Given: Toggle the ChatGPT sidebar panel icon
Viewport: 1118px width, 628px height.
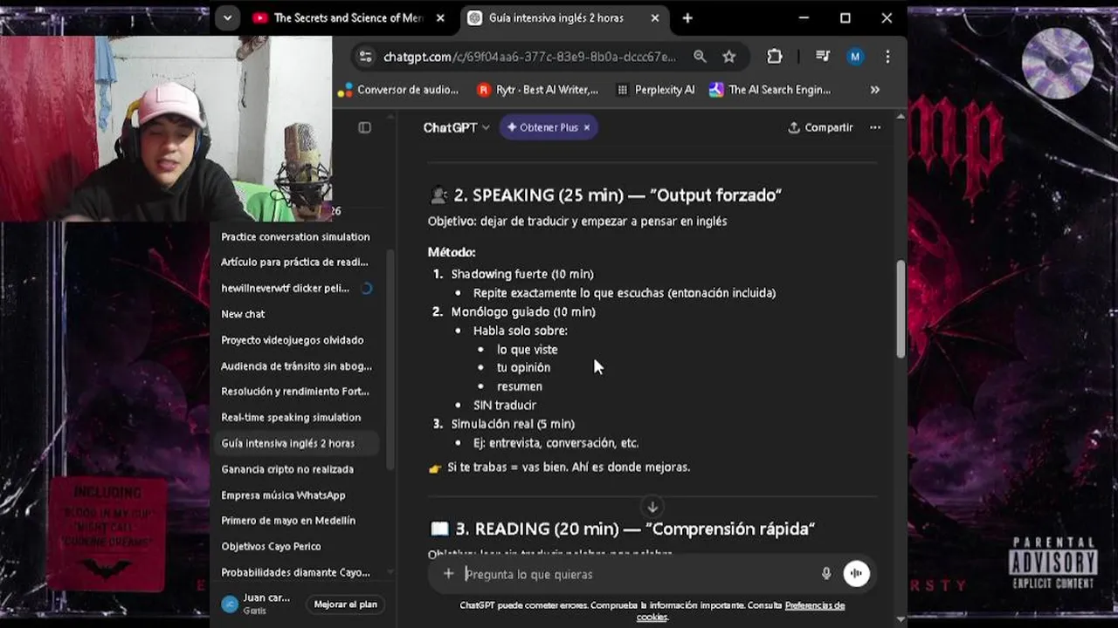Looking at the screenshot, I should [364, 127].
